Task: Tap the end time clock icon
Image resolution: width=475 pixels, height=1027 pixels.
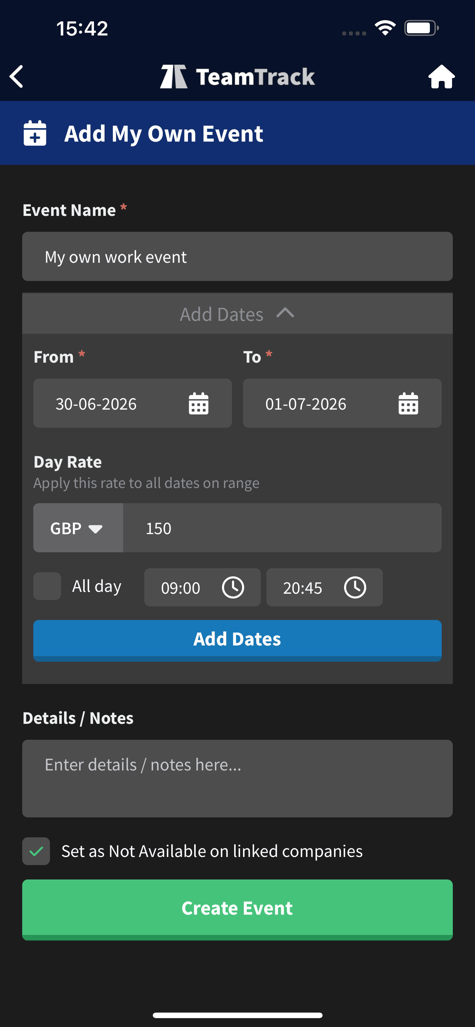Action: pyautogui.click(x=355, y=587)
